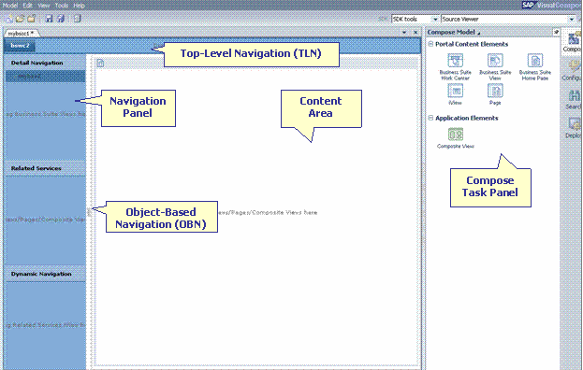
Task: Open the Help menu
Action: [79, 6]
